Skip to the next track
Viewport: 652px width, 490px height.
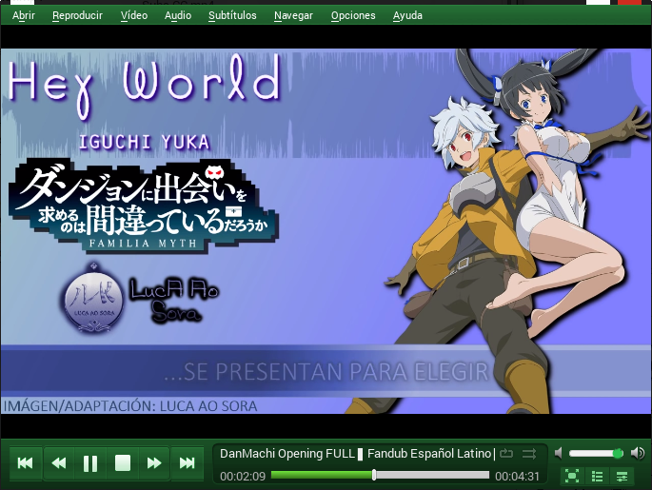click(x=188, y=462)
